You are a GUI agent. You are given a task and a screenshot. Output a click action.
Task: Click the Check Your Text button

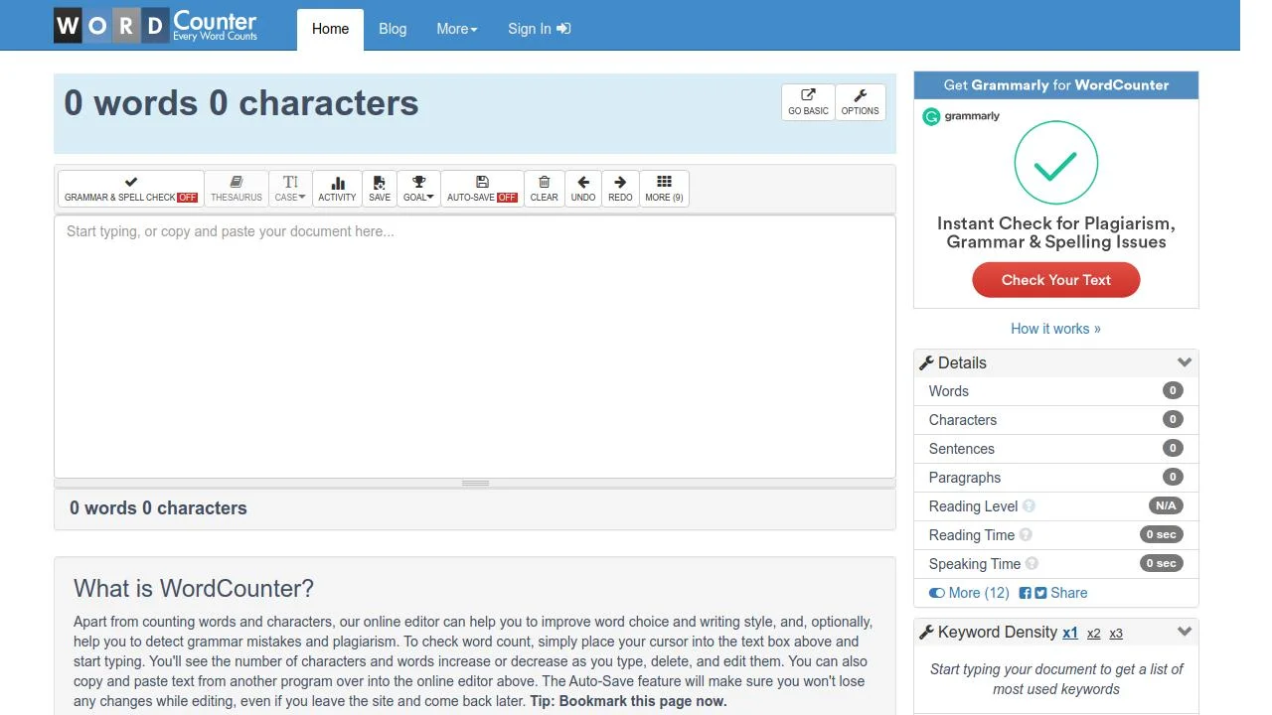click(1055, 280)
